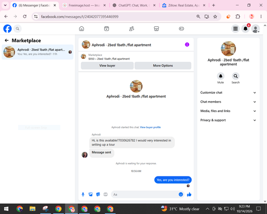The width and height of the screenshot is (267, 214).
Task: Click the More Options button
Action: (163, 66)
